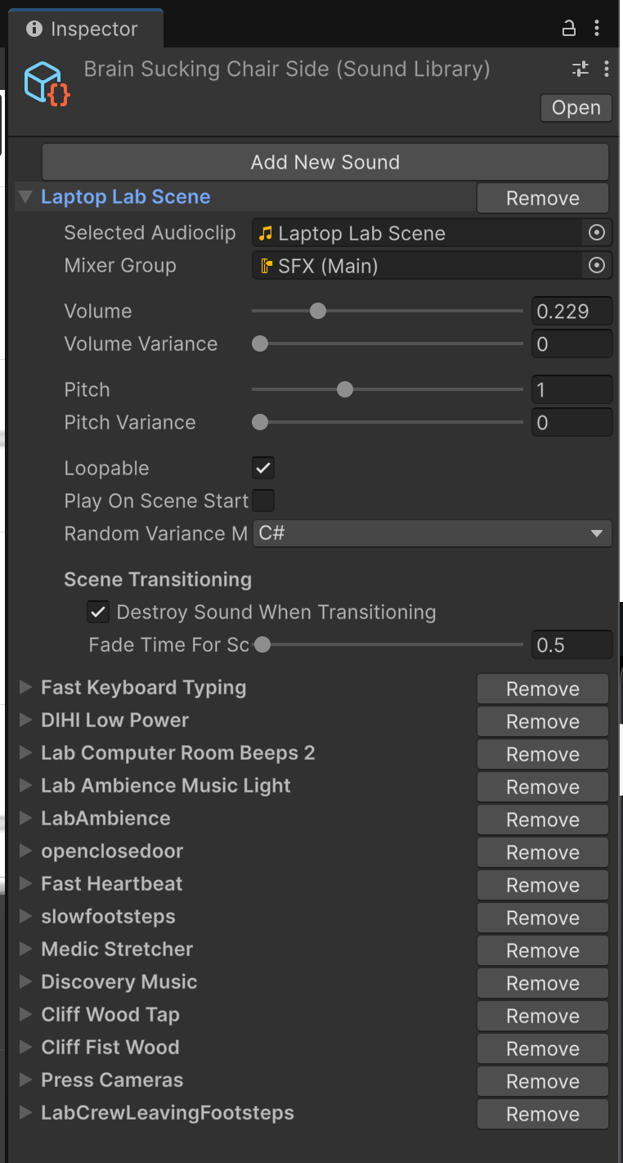Collapse the Laptop Lab Scene foldout
Viewport: 623px width, 1163px height.
point(25,197)
